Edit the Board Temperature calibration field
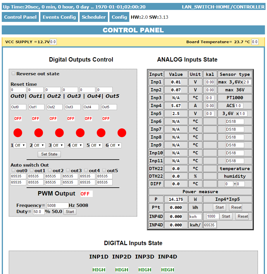This screenshot has height=274, width=267. [255, 42]
